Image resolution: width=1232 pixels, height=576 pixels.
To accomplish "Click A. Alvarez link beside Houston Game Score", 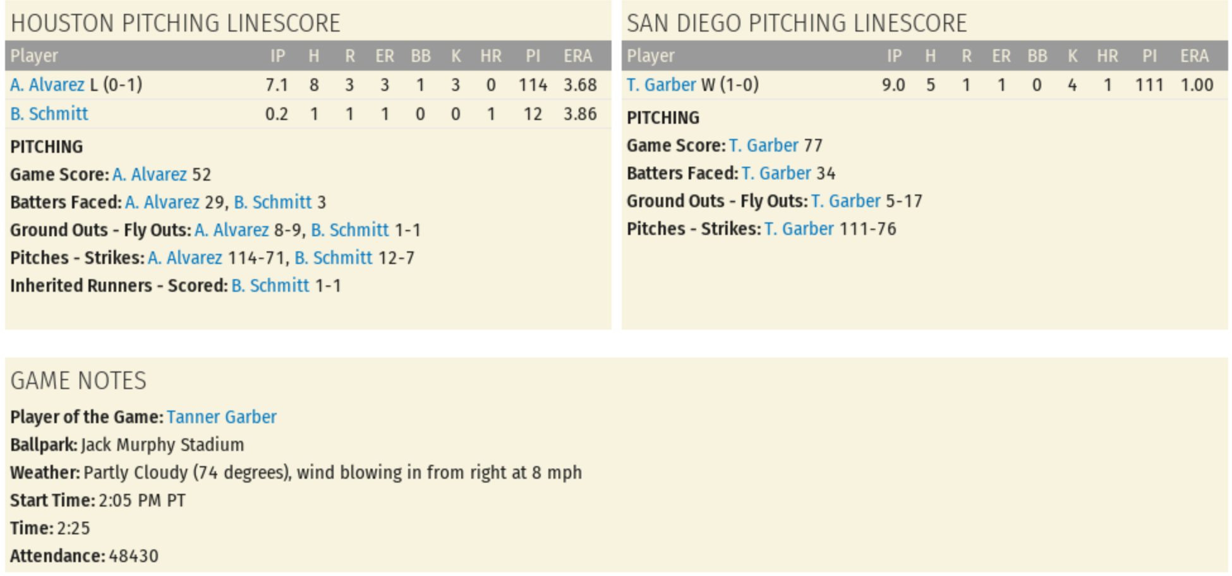I will click(149, 174).
